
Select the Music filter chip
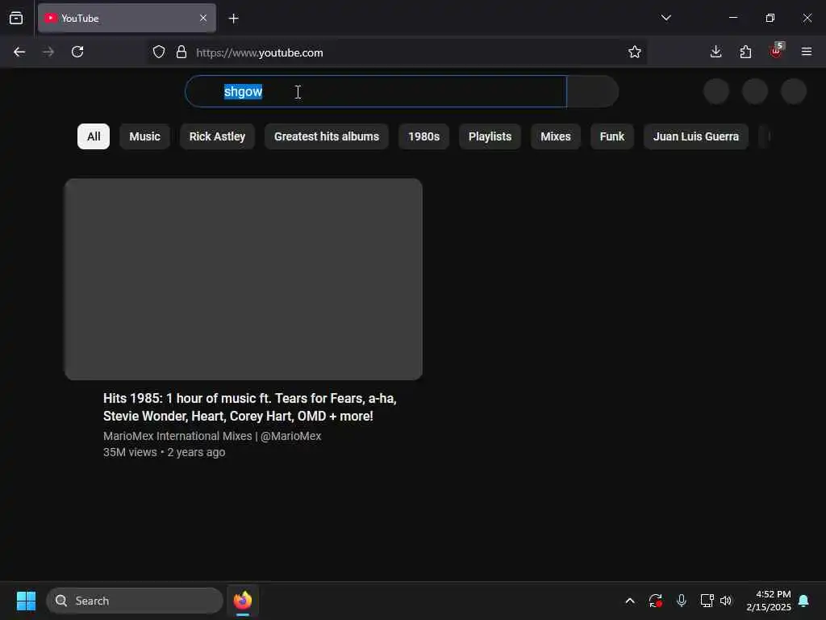coord(145,136)
